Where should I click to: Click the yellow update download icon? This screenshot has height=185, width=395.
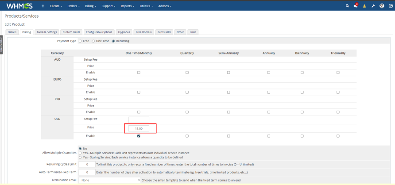(364, 6)
